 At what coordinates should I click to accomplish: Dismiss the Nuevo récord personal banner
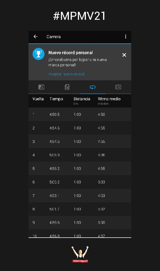(x=124, y=55)
